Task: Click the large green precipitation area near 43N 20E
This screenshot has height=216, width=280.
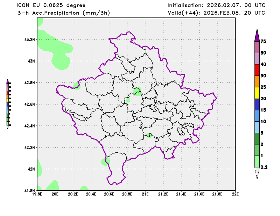Action: tap(56, 49)
